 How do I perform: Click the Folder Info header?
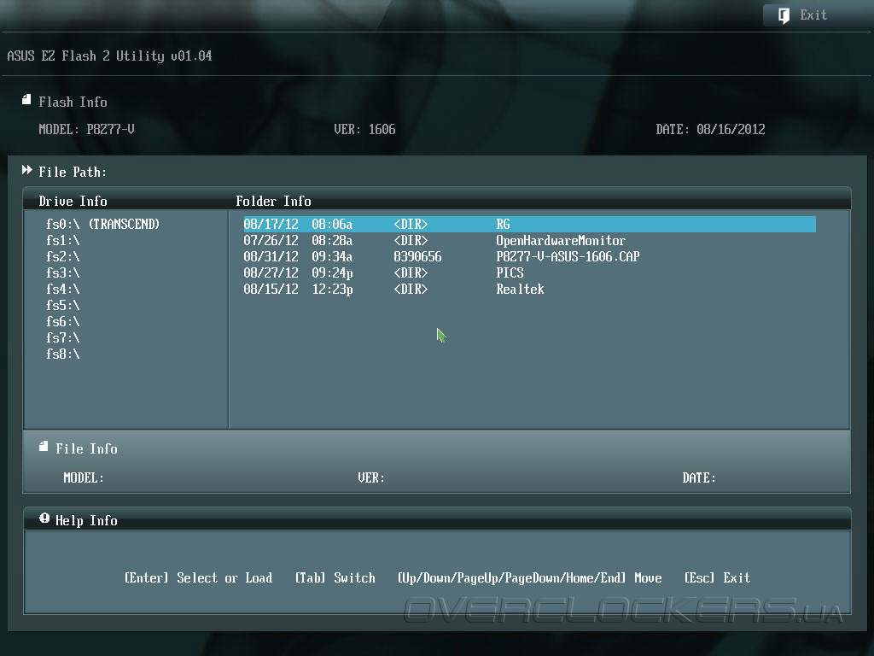tap(274, 201)
